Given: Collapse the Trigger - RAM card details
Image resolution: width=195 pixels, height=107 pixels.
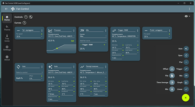Looking at the screenshot, I should pos(138,41).
